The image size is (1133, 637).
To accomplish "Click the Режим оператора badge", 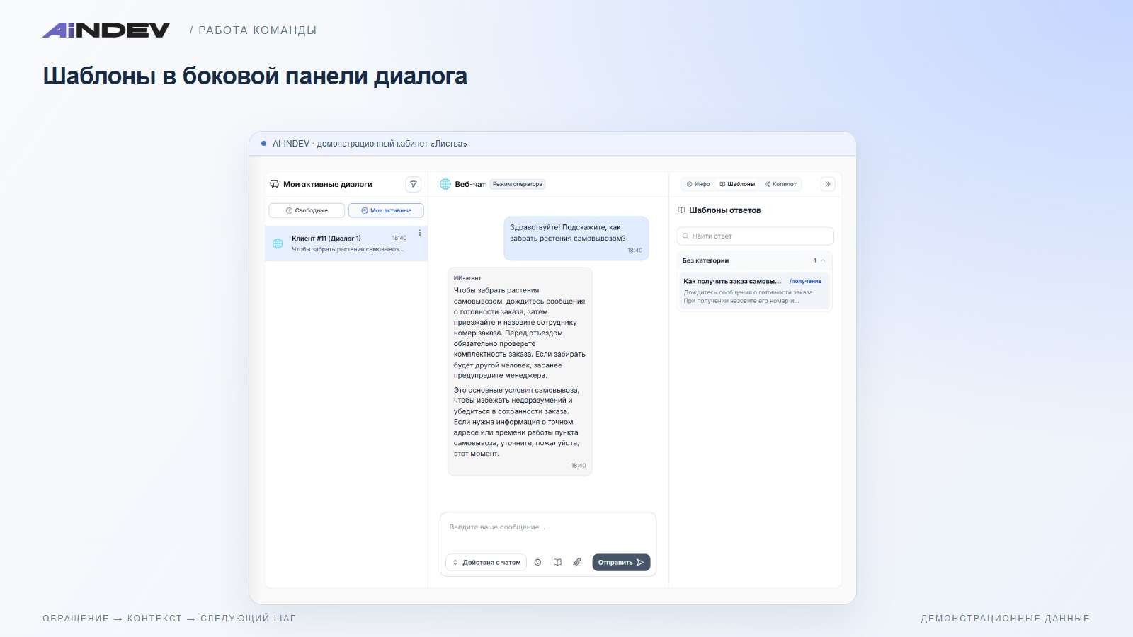I will (518, 184).
